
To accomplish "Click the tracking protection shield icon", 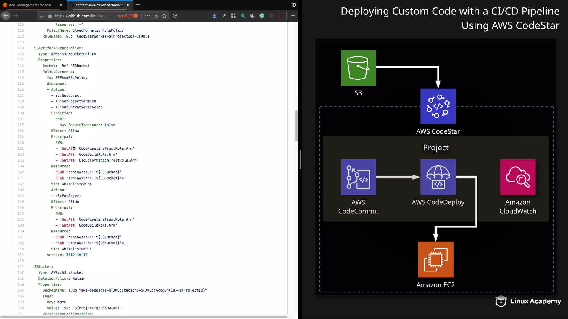I will [x=41, y=16].
